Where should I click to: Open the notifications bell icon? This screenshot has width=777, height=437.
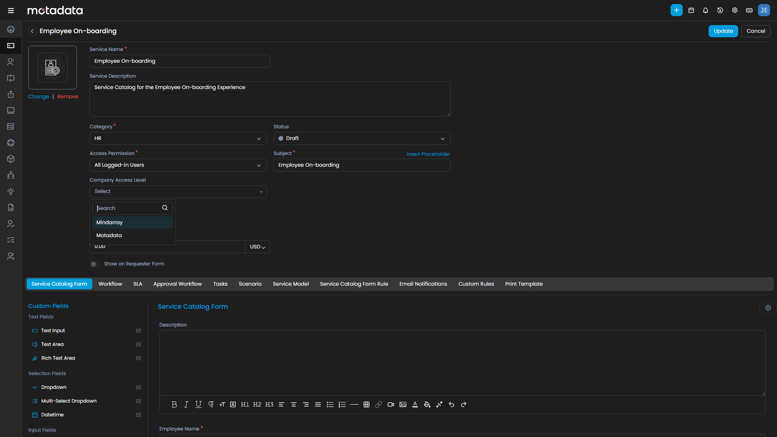[x=705, y=10]
